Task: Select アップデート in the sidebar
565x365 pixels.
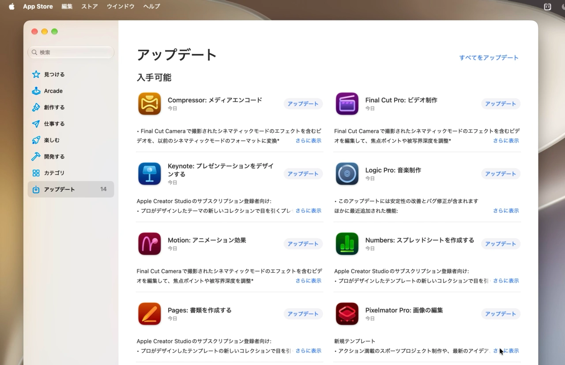Action: coord(71,189)
